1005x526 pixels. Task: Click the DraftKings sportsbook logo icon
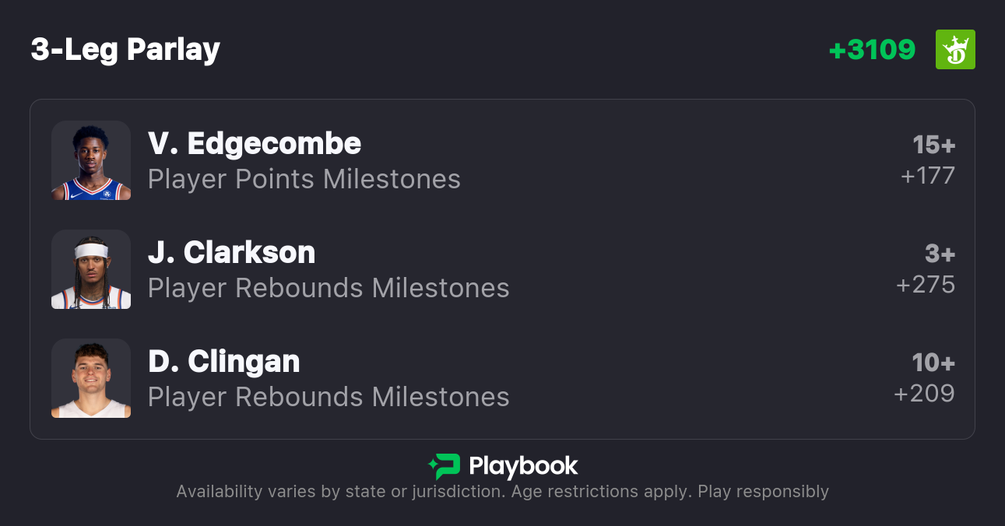955,50
